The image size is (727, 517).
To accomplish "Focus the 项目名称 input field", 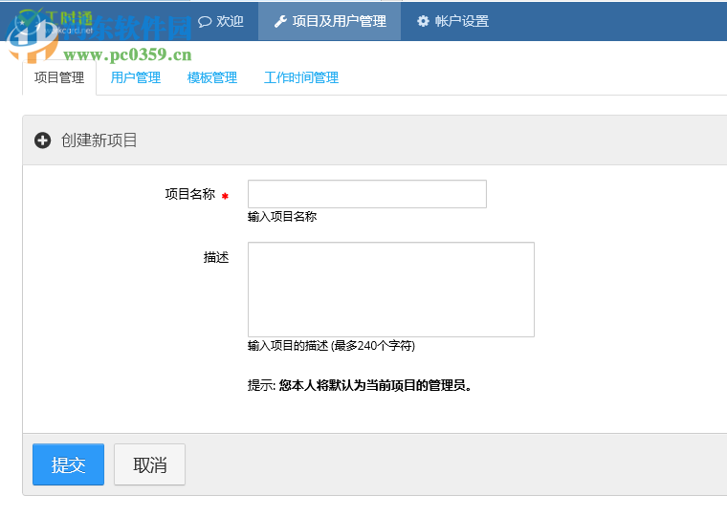I will [x=367, y=194].
